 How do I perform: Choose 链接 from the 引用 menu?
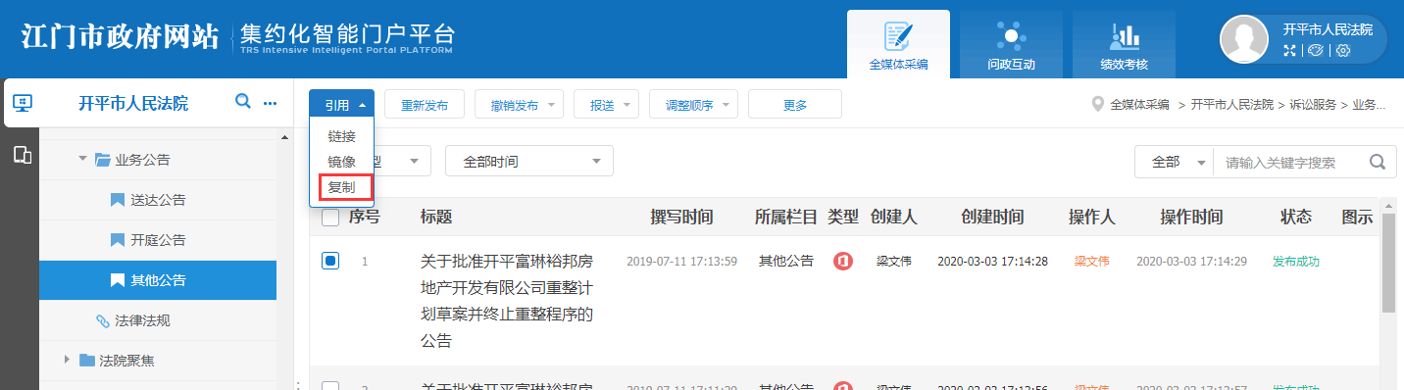coord(341,136)
